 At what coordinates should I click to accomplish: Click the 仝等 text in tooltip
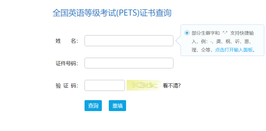tap(205, 50)
